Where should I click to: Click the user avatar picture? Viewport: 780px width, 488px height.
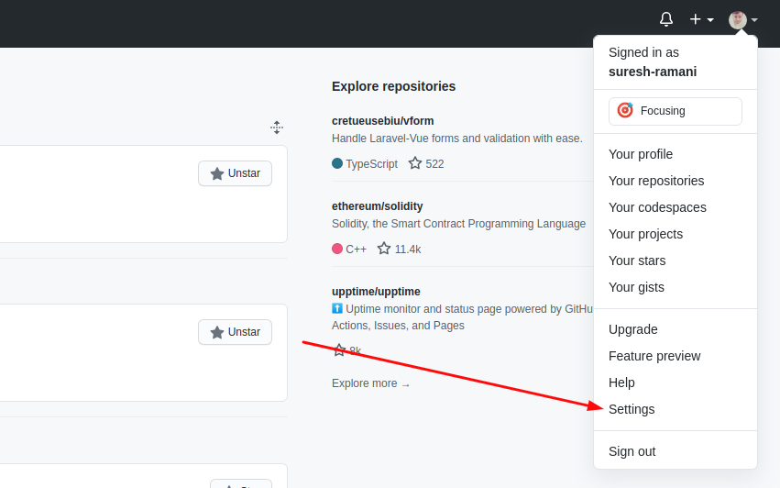pos(737,20)
